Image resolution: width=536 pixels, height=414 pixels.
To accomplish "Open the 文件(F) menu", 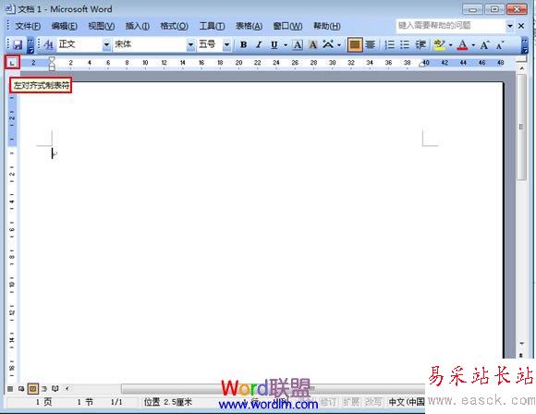I will coord(28,26).
